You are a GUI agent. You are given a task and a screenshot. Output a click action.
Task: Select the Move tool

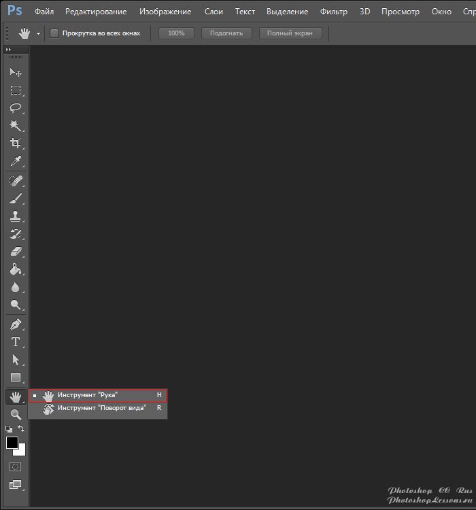click(16, 73)
